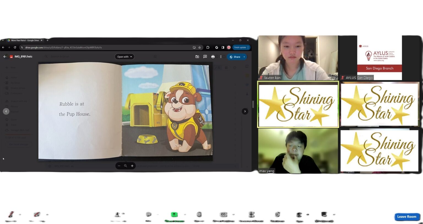Select lauren kan's video tile

[298, 58]
